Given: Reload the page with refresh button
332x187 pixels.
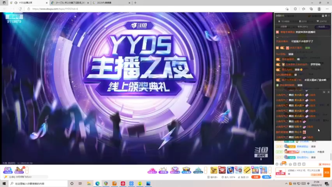Looking at the screenshot, I should coord(20,9).
